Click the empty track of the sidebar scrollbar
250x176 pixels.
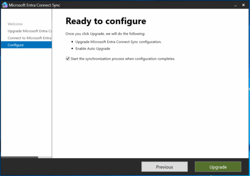(45, 157)
